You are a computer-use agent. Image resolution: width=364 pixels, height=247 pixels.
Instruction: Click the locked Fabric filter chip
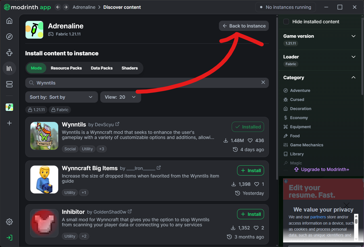coord(60,110)
